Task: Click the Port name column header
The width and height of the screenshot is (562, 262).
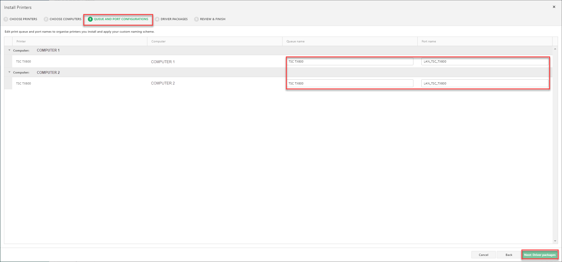Action: click(429, 41)
